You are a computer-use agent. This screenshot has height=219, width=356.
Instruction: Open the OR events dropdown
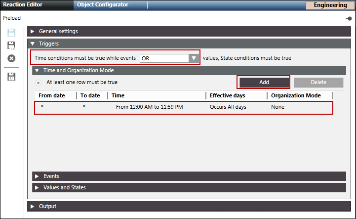click(x=169, y=58)
